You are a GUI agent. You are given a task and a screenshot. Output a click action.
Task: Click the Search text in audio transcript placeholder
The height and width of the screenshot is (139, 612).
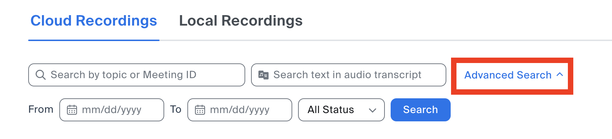coord(347,75)
